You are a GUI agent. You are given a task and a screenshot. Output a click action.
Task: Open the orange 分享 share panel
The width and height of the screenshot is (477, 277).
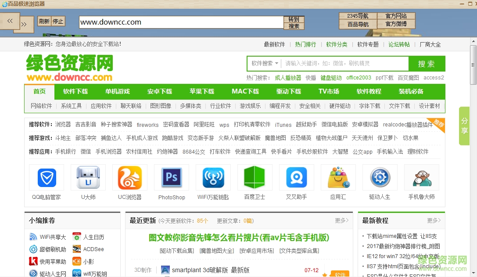pos(464,126)
